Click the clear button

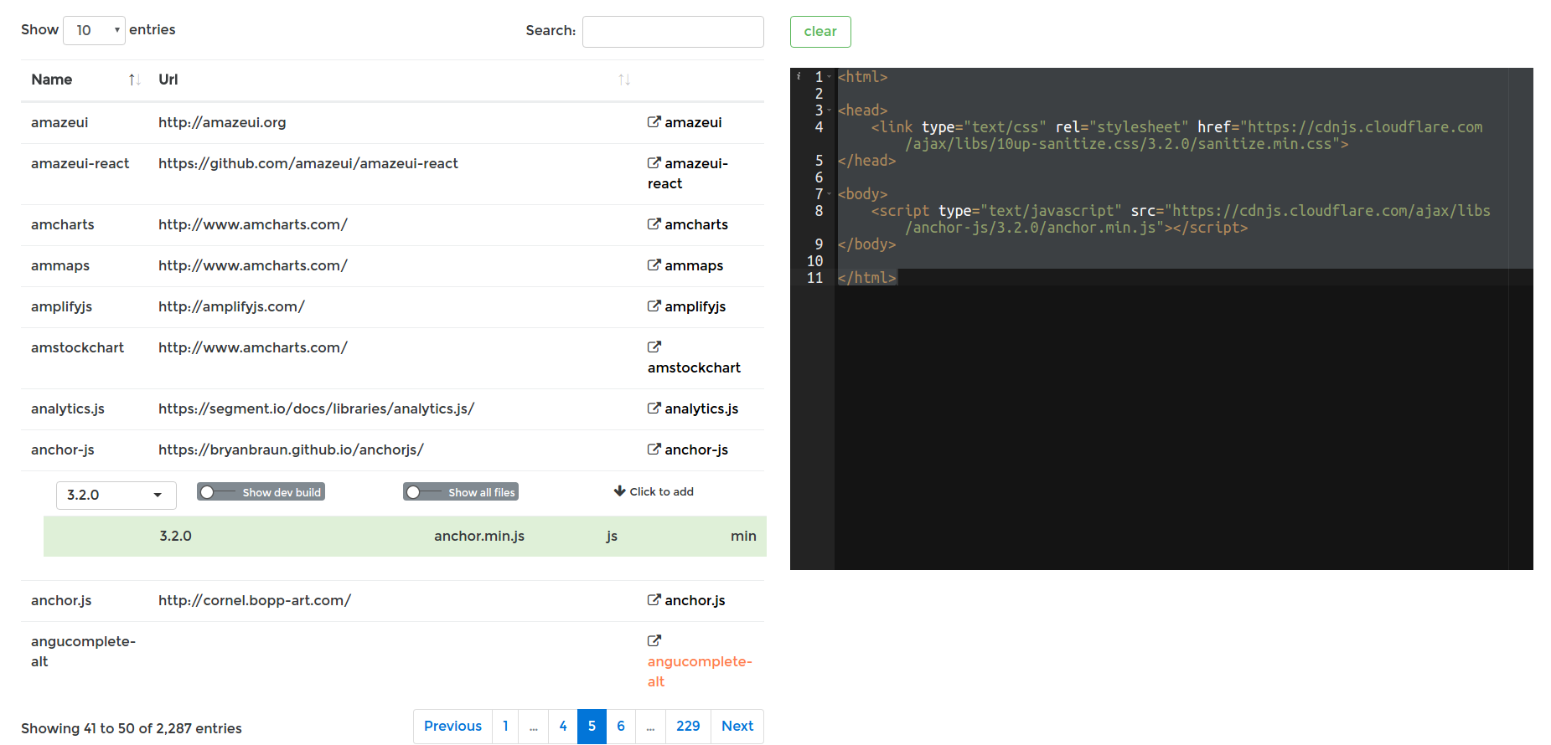click(820, 32)
